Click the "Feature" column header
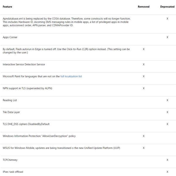The height and width of the screenshot is (176, 176). (x=7, y=7)
